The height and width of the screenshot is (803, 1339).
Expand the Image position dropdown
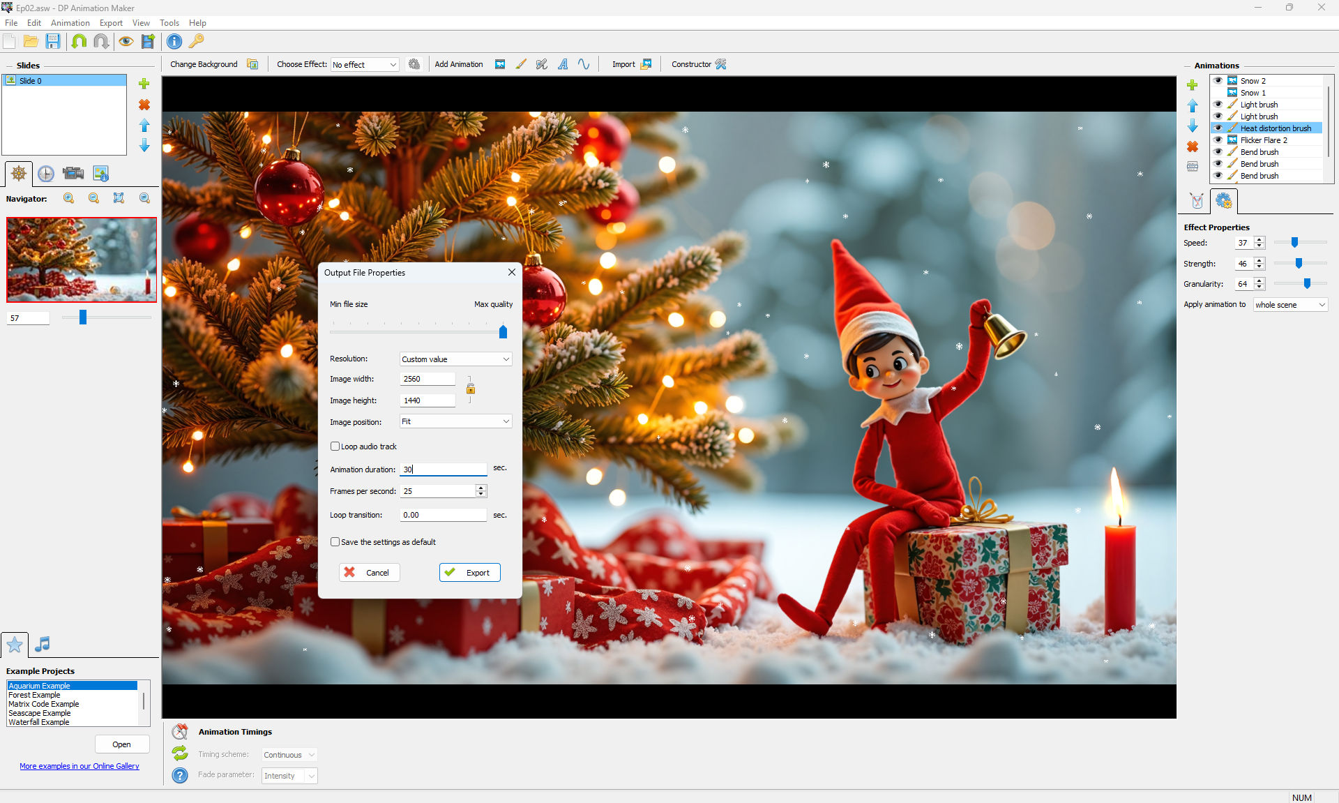[x=455, y=421]
